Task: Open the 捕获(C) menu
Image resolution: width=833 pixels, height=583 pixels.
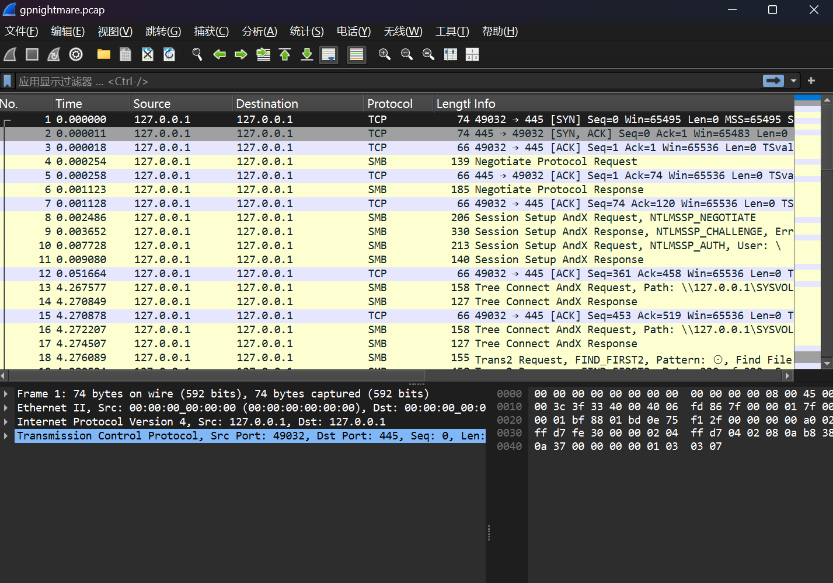Action: 211,31
